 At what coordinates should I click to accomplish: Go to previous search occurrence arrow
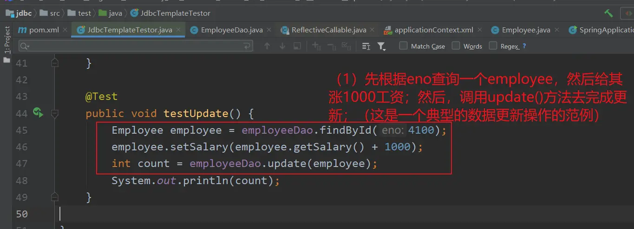tap(267, 46)
